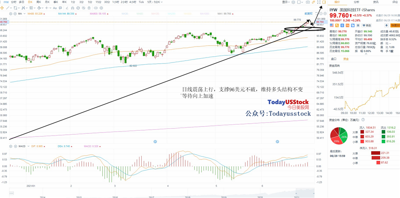Expand line tool options arrow

11,8
